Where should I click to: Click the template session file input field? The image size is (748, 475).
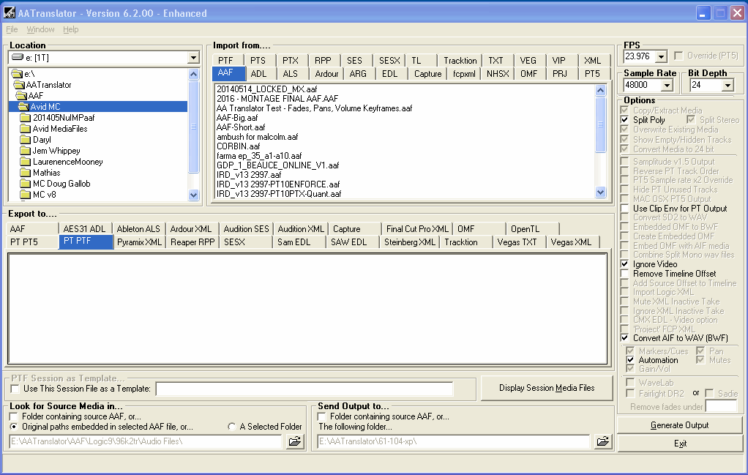click(304, 389)
